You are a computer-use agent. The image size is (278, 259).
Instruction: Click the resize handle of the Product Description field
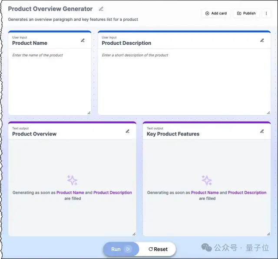click(268, 113)
